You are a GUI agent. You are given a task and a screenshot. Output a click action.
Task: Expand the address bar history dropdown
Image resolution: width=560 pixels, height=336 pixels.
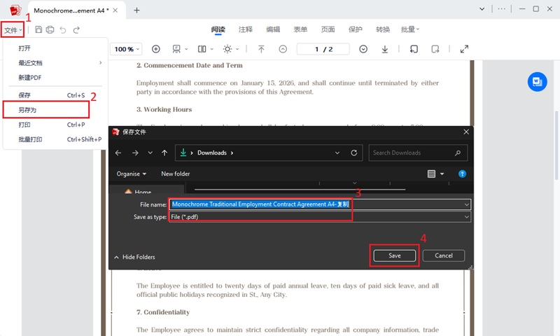337,153
